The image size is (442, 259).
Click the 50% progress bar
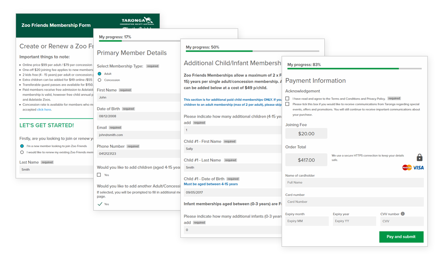252,51
